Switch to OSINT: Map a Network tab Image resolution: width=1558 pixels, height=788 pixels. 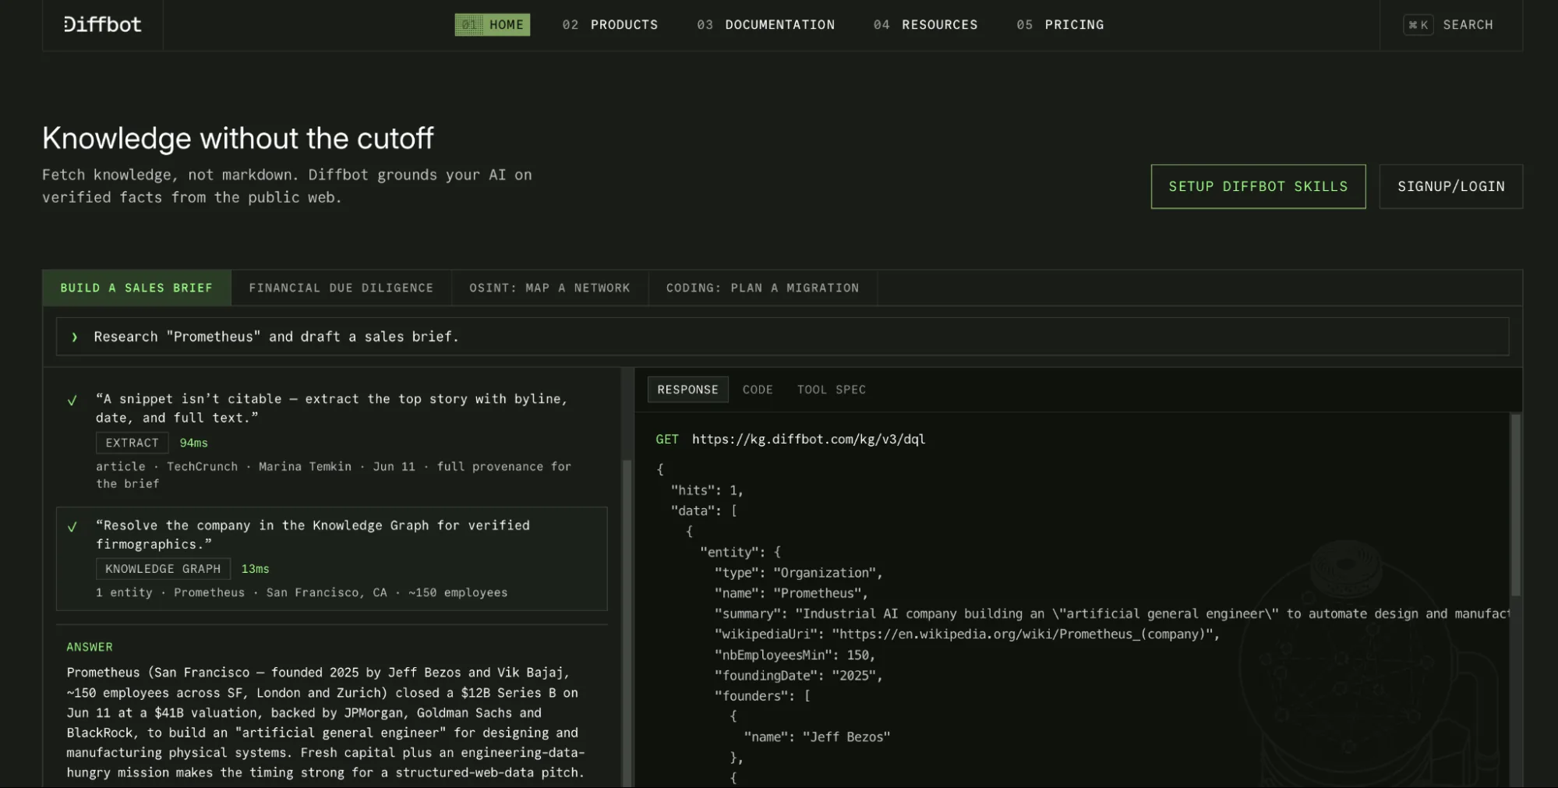[549, 288]
